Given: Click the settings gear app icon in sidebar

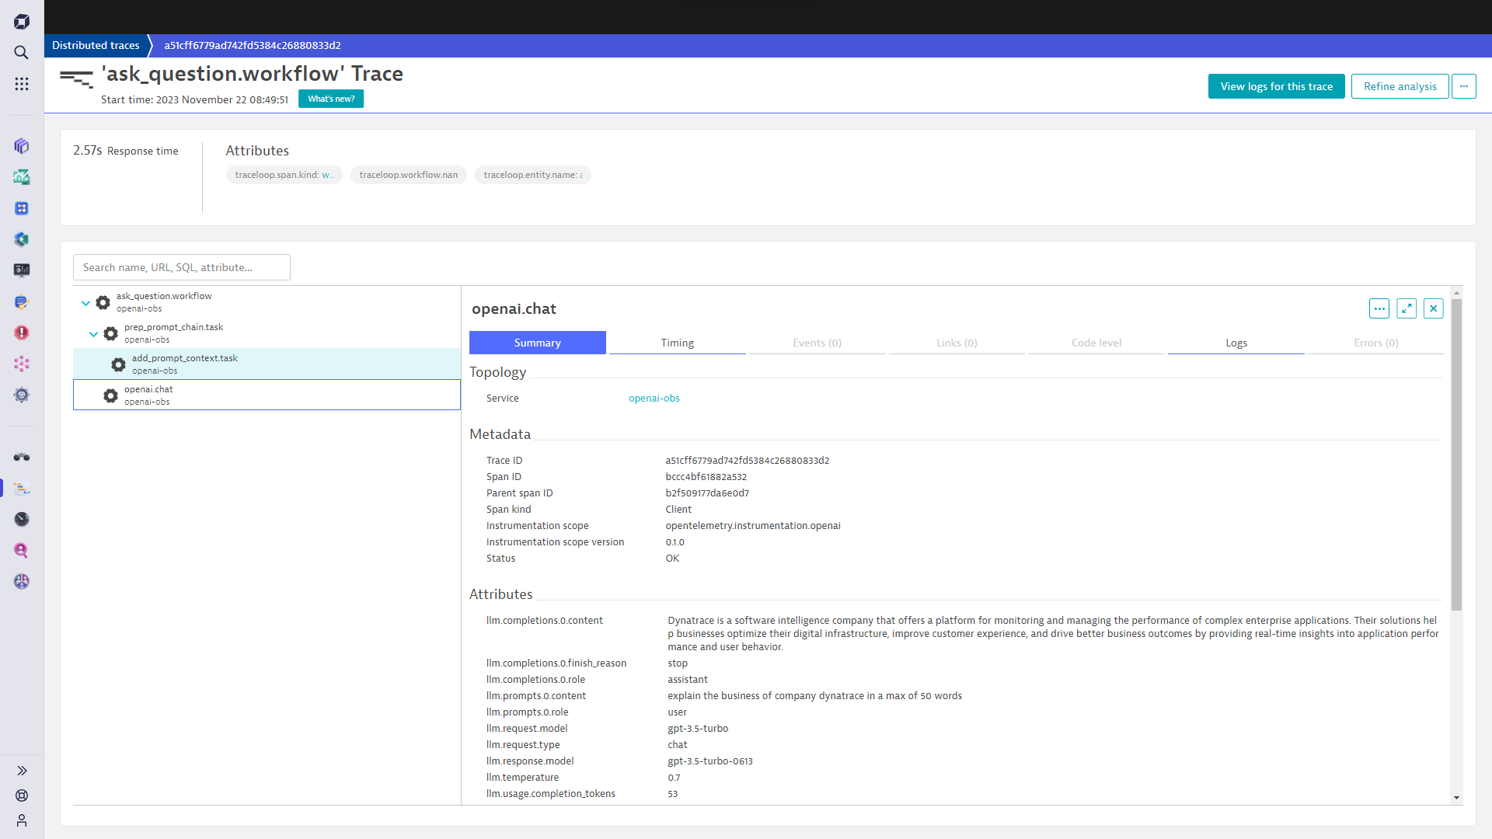Looking at the screenshot, I should [x=21, y=395].
